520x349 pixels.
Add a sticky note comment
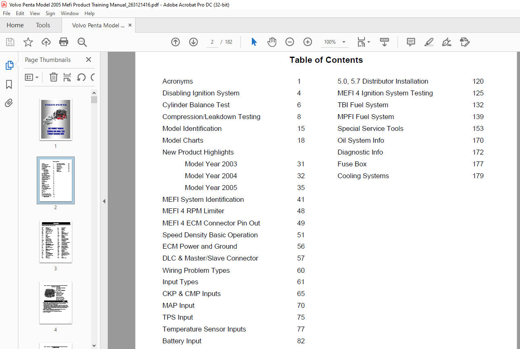[411, 42]
